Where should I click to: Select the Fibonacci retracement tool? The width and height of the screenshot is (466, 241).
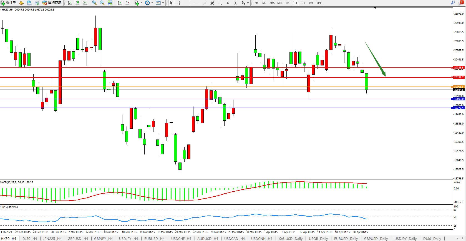click(x=220, y=3)
